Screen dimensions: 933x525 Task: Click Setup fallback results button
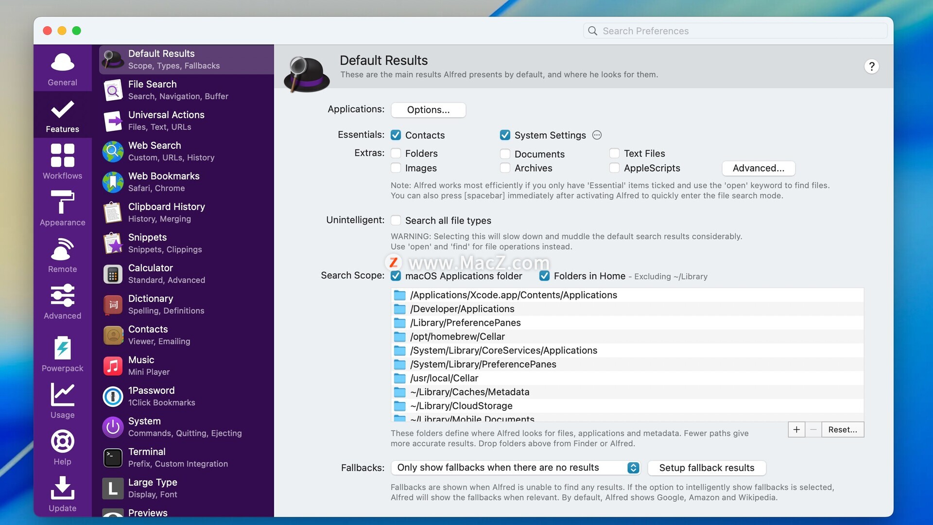point(707,468)
